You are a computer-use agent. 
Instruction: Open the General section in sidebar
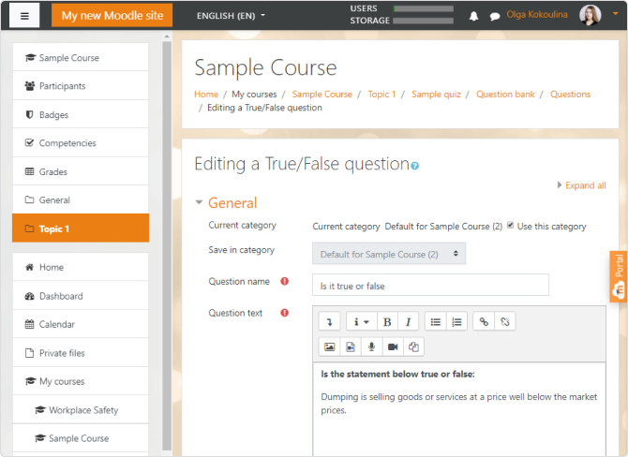(x=81, y=200)
